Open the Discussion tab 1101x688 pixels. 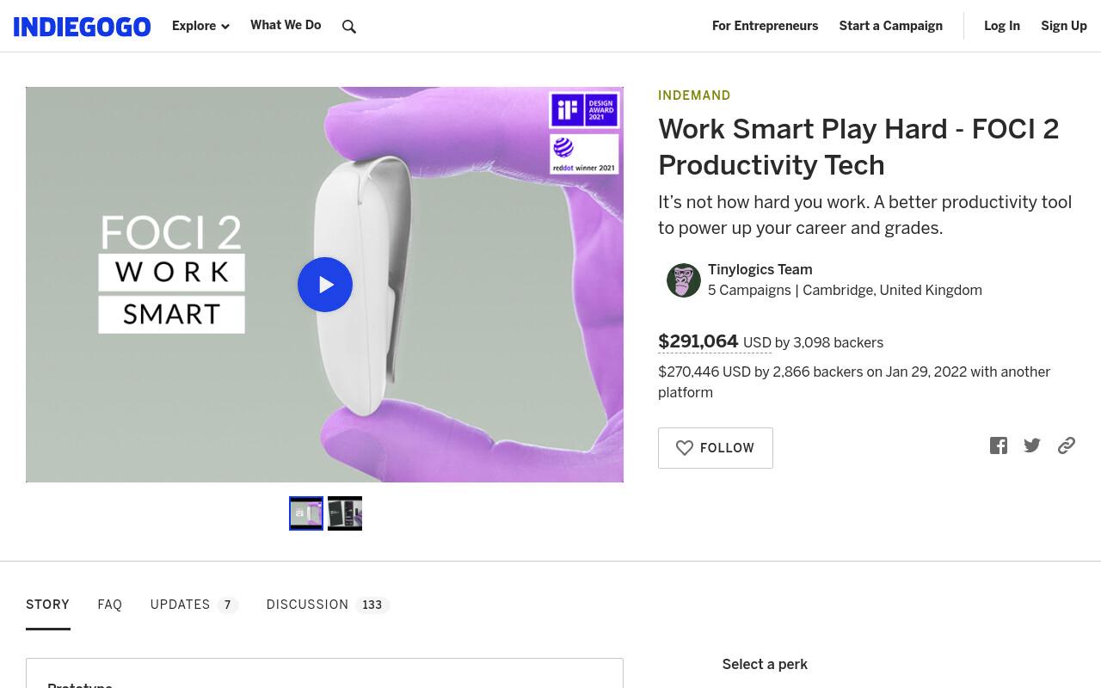coord(328,605)
